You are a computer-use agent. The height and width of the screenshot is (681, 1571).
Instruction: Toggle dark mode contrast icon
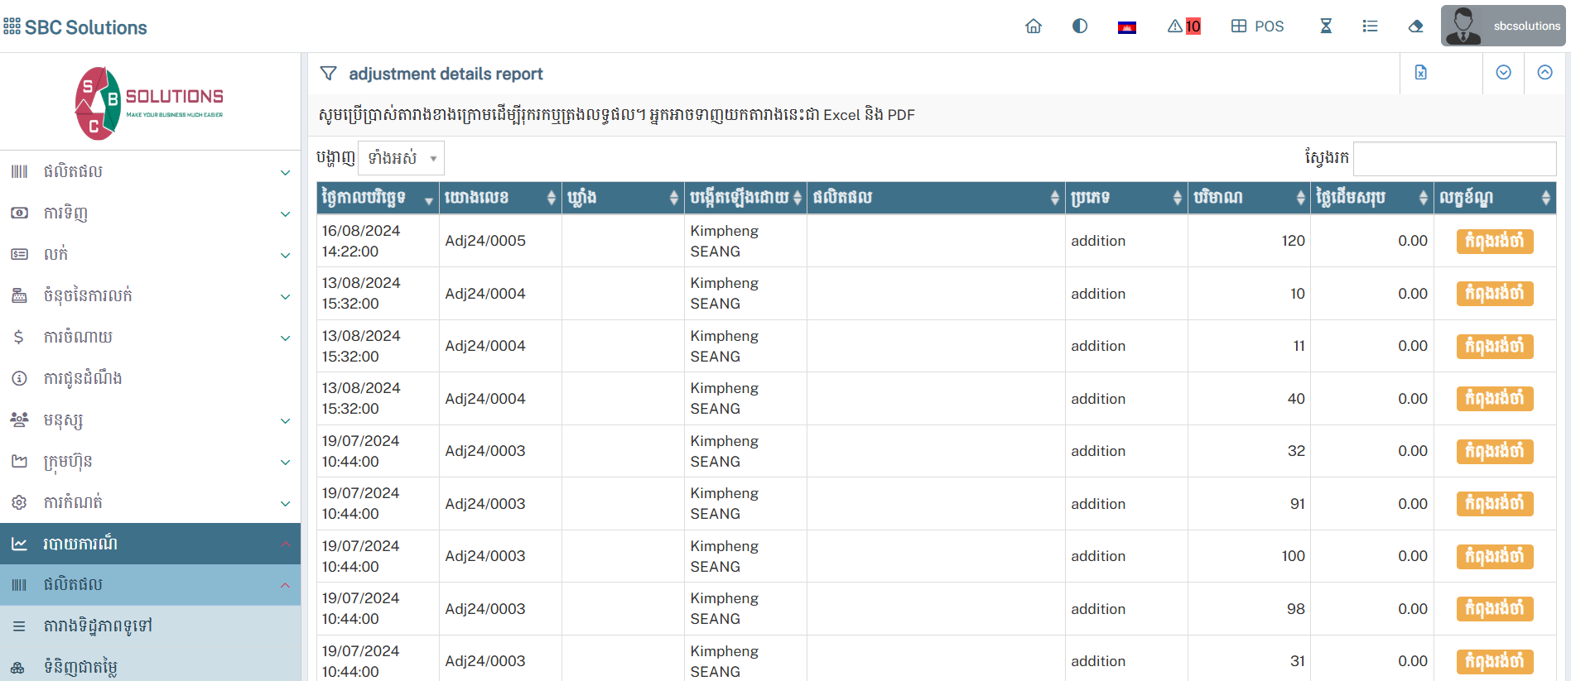pos(1080,26)
